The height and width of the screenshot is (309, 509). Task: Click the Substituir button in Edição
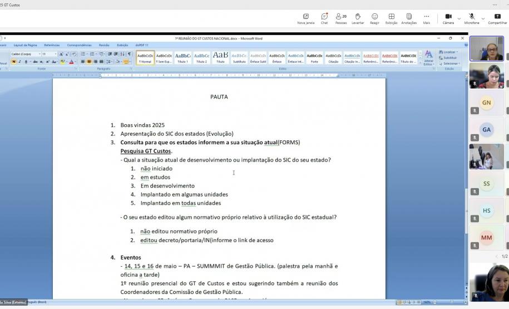pyautogui.click(x=448, y=57)
